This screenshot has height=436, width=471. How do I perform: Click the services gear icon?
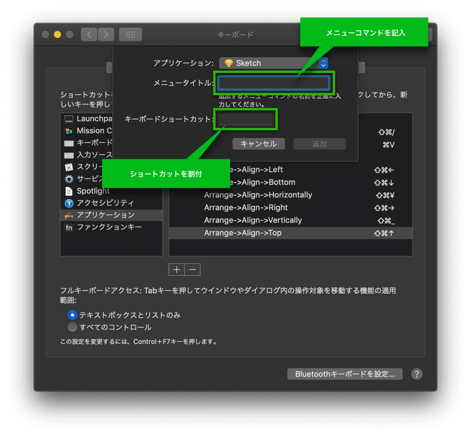pos(69,179)
